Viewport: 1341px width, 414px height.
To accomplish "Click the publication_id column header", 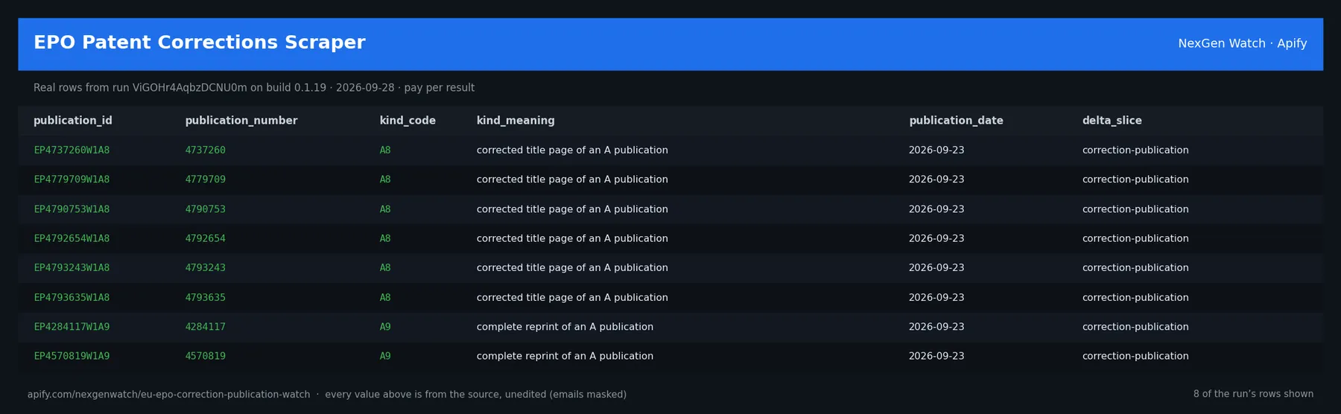I will coord(73,121).
